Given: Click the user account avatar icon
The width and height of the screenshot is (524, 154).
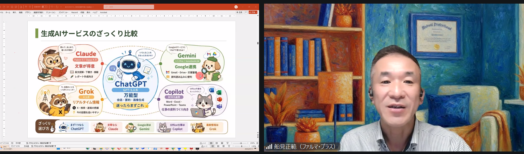Looking at the screenshot, I should (x=236, y=7).
